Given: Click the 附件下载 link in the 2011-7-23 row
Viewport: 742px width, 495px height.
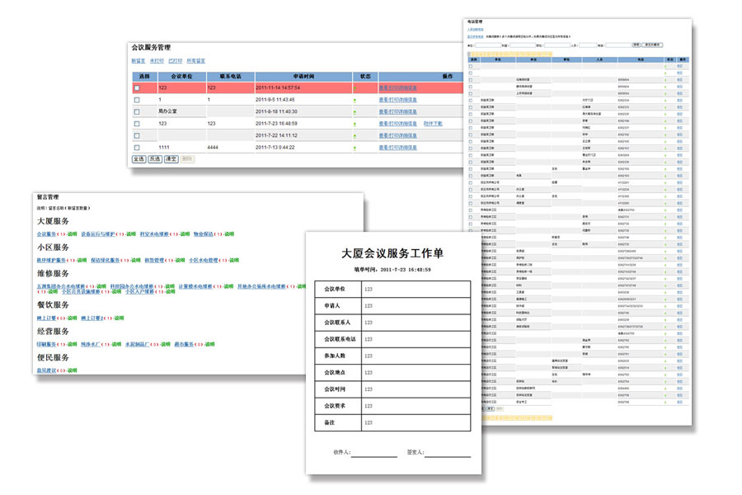Looking at the screenshot, I should pos(433,124).
